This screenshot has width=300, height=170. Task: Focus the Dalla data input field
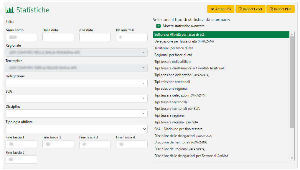[x=58, y=37]
